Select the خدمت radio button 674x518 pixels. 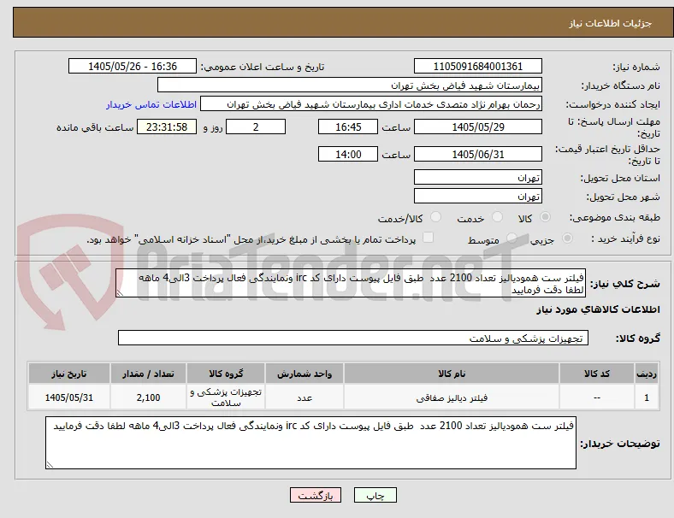click(x=497, y=217)
